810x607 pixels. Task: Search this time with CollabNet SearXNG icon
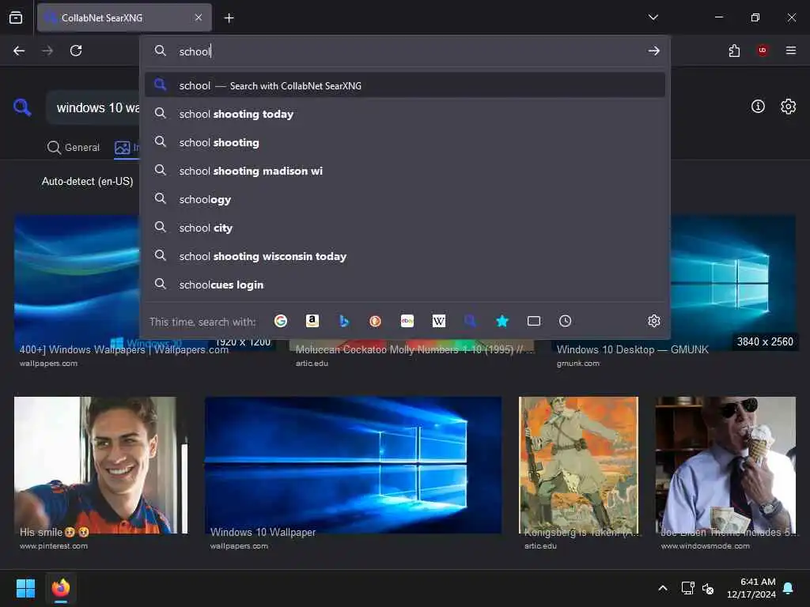[x=470, y=321]
